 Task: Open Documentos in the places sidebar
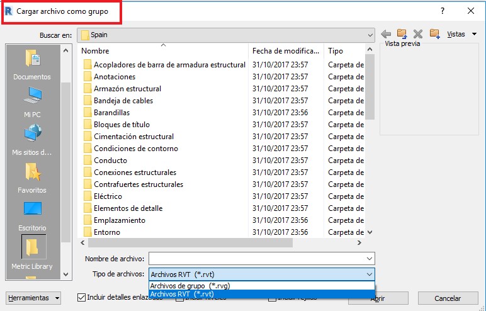(x=32, y=65)
